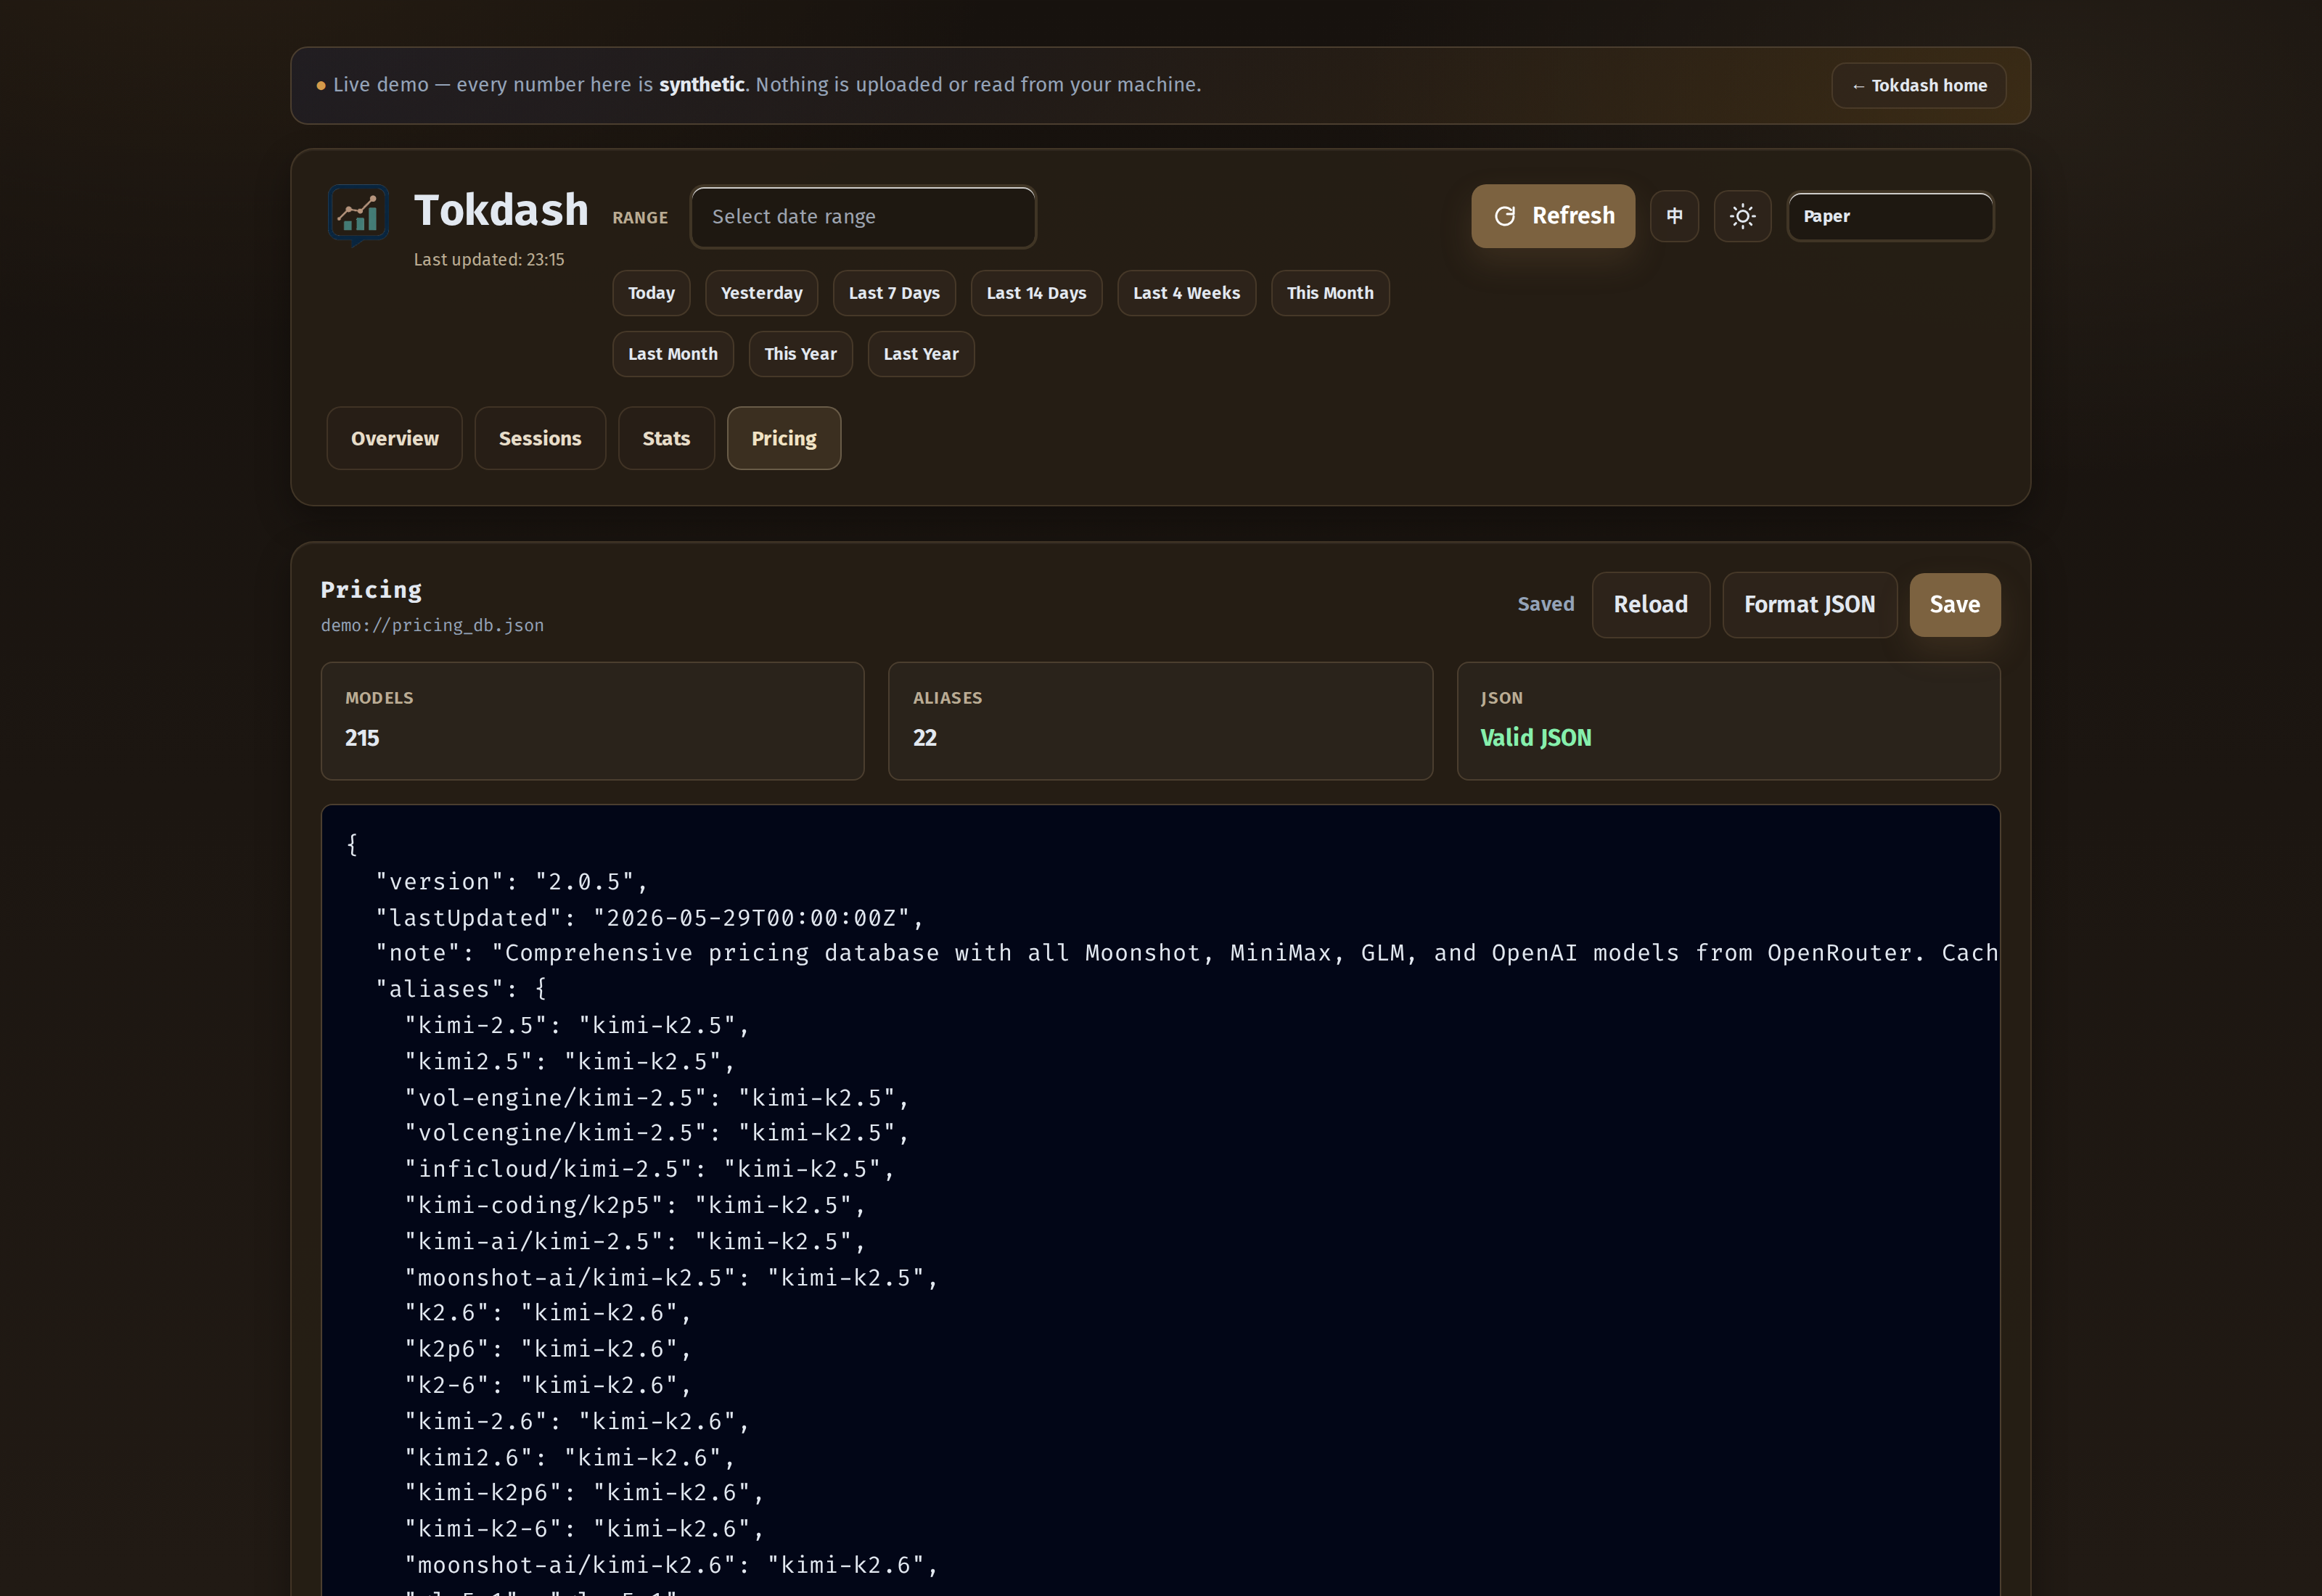Choose the Last 14 Days preset
This screenshot has width=2322, height=1596.
[x=1036, y=293]
